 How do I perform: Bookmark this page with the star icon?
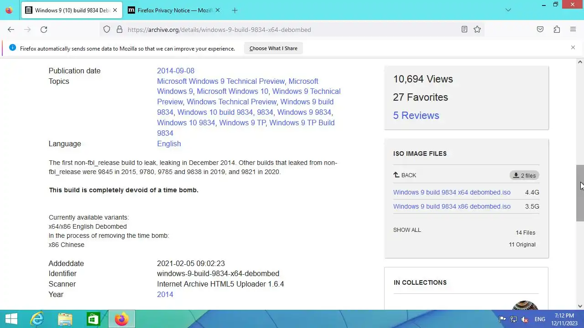tap(477, 29)
